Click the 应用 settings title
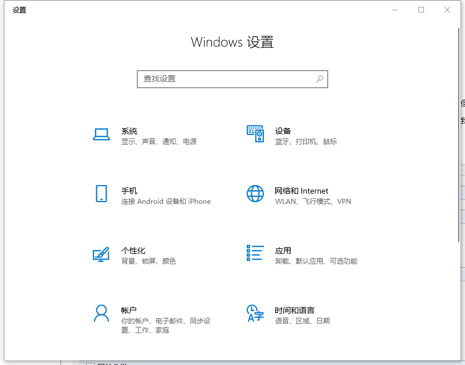 tap(283, 251)
